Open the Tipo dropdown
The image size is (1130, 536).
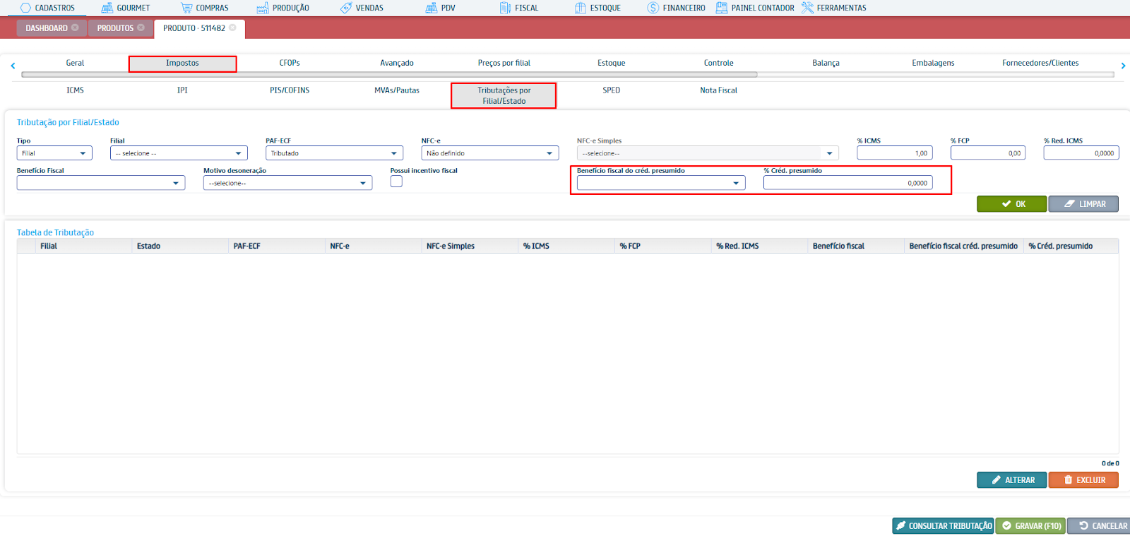pos(54,153)
